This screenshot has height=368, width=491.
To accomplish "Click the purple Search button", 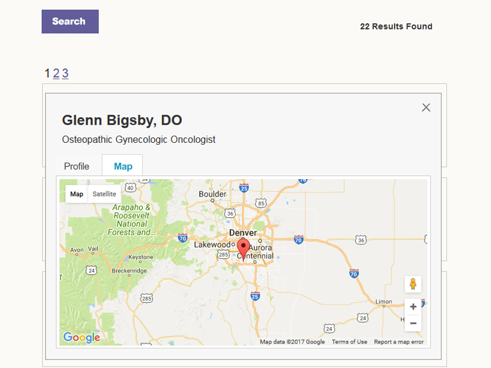I will pyautogui.click(x=70, y=21).
